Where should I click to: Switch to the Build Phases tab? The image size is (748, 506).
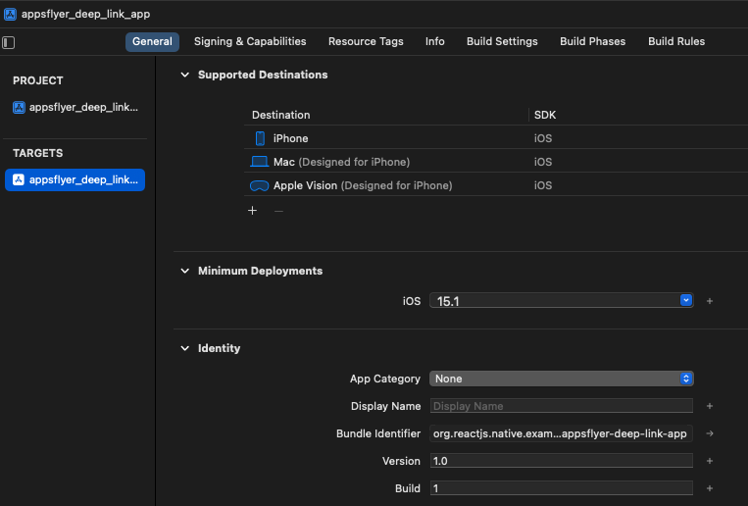(x=592, y=41)
